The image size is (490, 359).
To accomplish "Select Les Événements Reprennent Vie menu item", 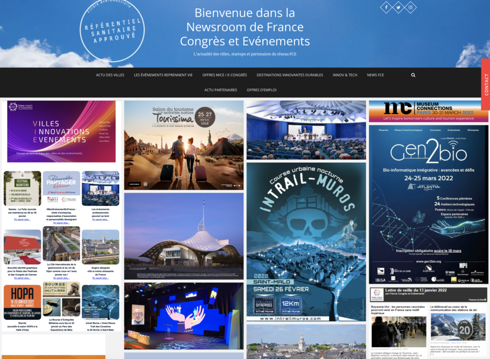I will click(x=163, y=75).
